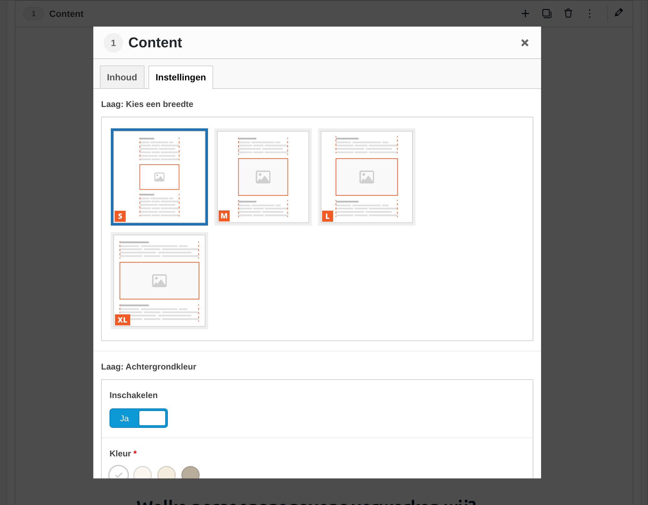The height and width of the screenshot is (505, 648).
Task: Select the cream third color swatch
Action: click(167, 473)
